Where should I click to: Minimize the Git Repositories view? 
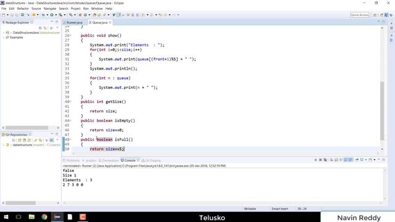pyautogui.click(x=52, y=134)
